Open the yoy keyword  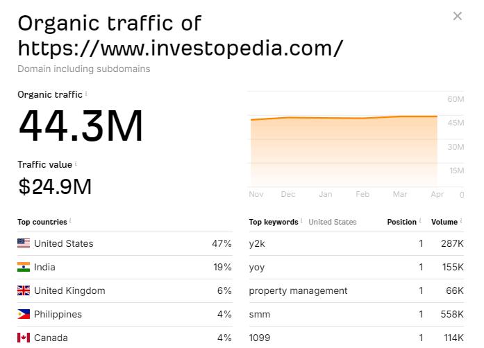tap(257, 267)
